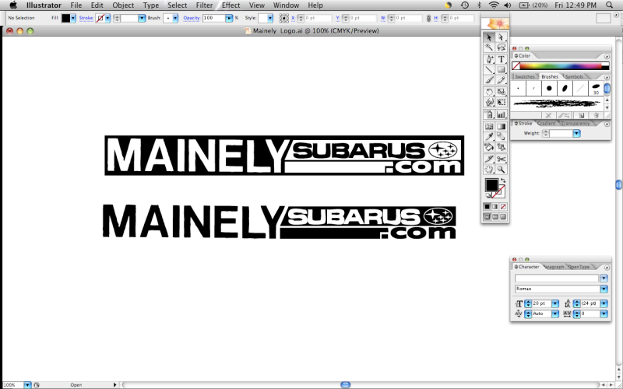623x389 pixels.
Task: Reset to default fill and stroke
Action: coord(488,196)
